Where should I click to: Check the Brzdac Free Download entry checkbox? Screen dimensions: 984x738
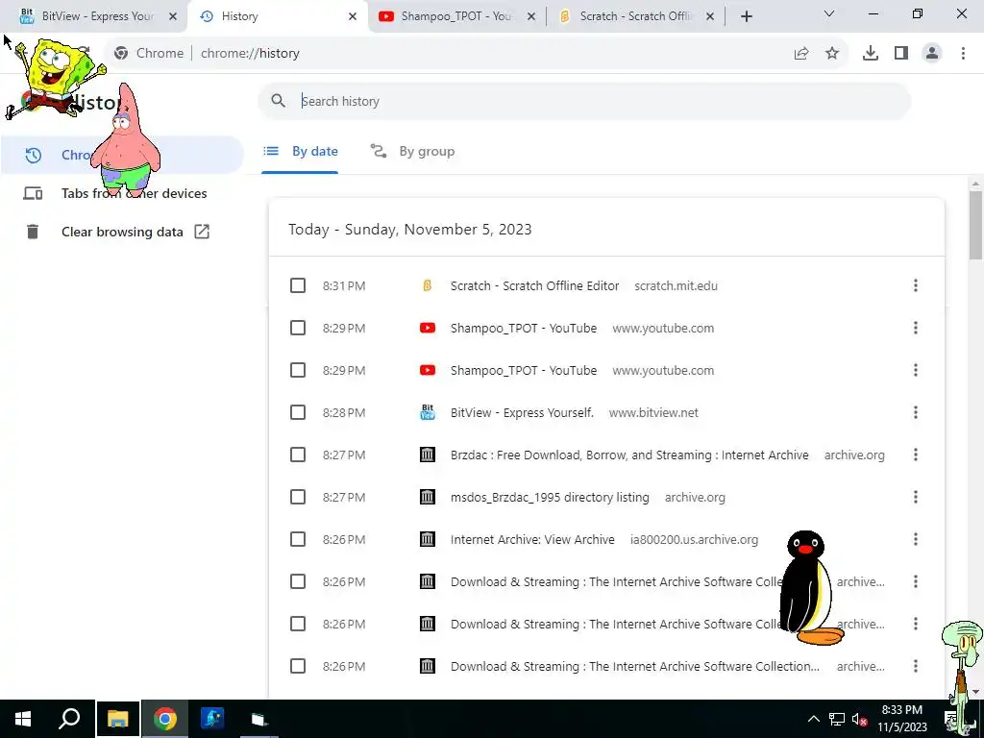point(298,455)
